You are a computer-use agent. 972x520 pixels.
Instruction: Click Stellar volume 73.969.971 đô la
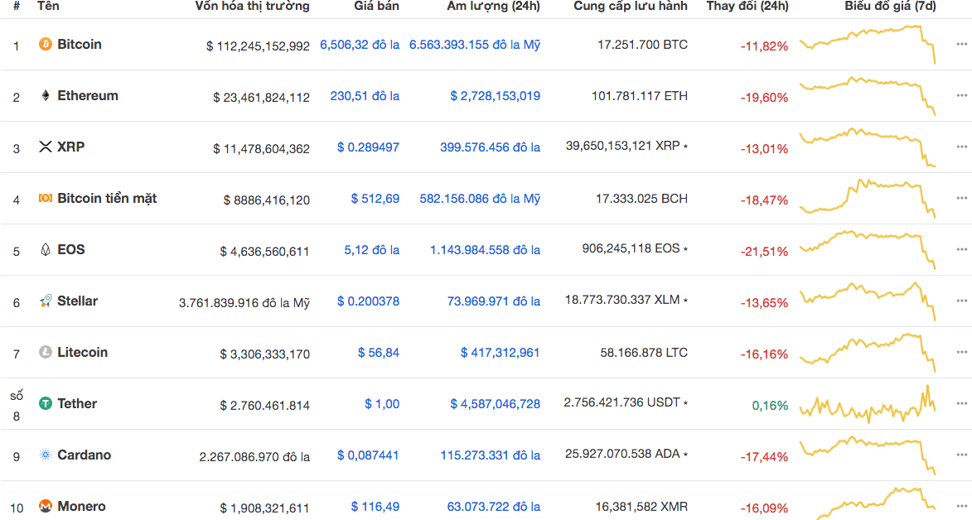493,301
